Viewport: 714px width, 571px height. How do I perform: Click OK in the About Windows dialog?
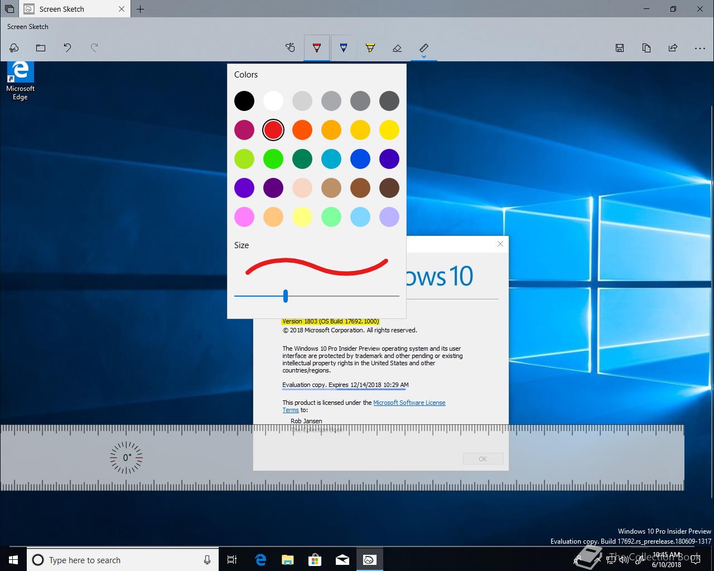[483, 459]
